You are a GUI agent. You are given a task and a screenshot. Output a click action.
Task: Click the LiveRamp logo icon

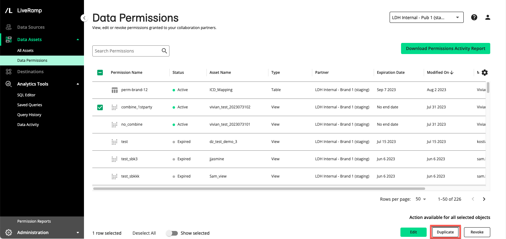pos(9,10)
